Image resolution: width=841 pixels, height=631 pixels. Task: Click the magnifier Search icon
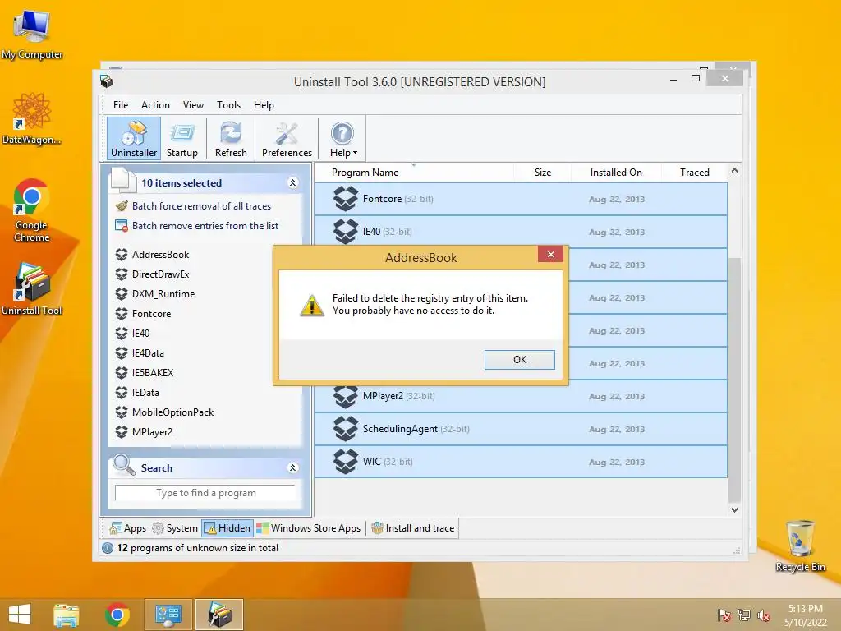[x=123, y=465]
